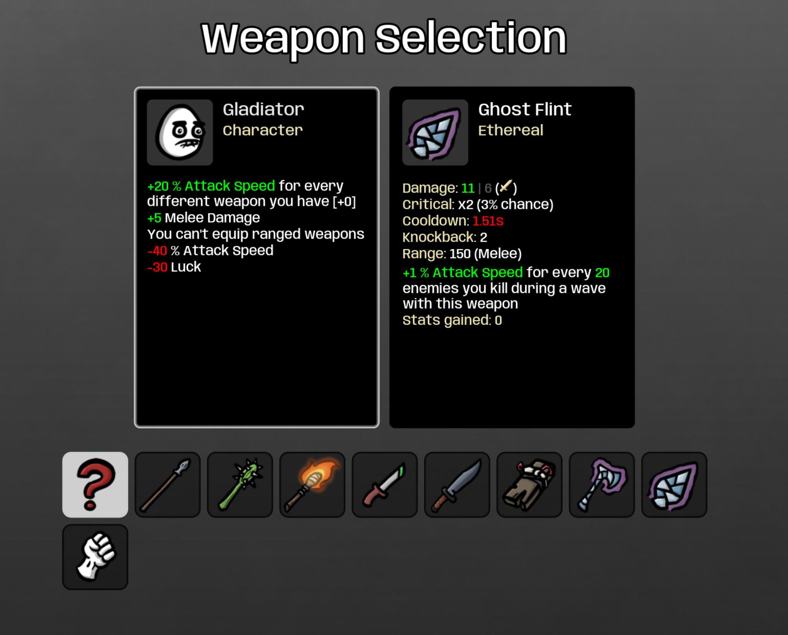788x635 pixels.
Task: Pick the brown wrapped stone weapon
Action: tap(530, 485)
